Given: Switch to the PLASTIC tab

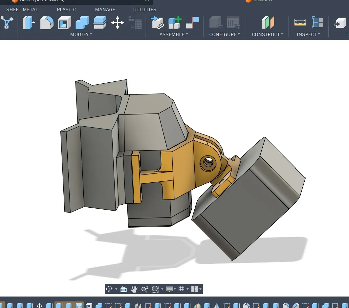Looking at the screenshot, I should click(x=66, y=10).
